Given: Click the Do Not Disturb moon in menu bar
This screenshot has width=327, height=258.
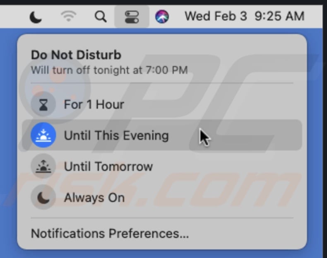Looking at the screenshot, I should coord(36,17).
